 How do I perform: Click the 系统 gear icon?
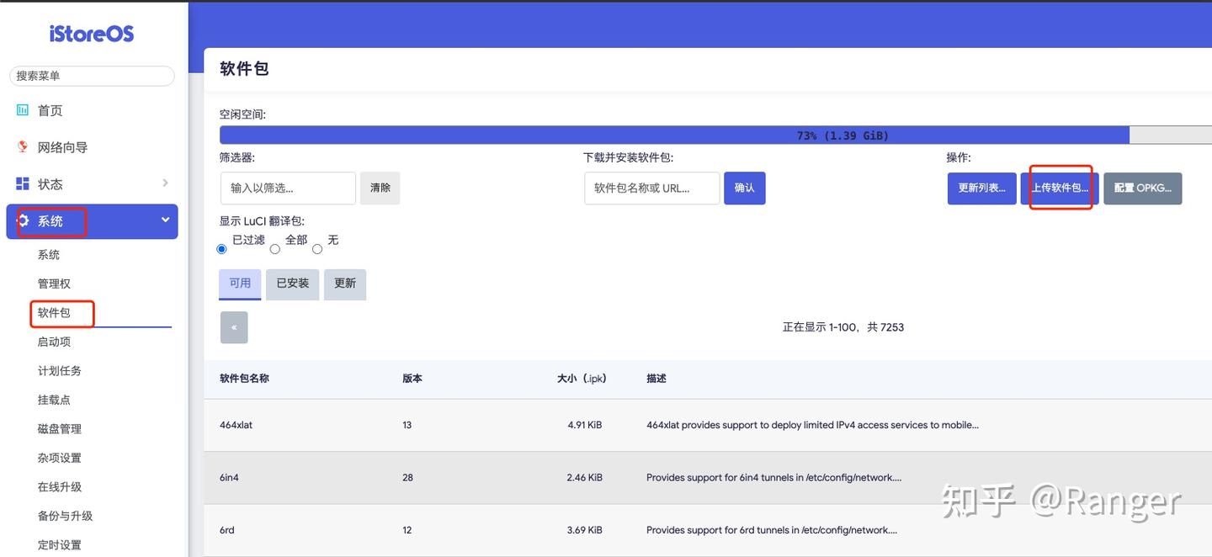[x=24, y=221]
